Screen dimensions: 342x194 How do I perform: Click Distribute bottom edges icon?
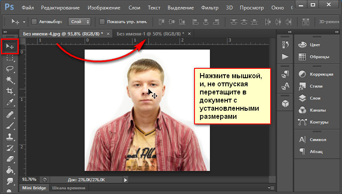[x=254, y=22]
